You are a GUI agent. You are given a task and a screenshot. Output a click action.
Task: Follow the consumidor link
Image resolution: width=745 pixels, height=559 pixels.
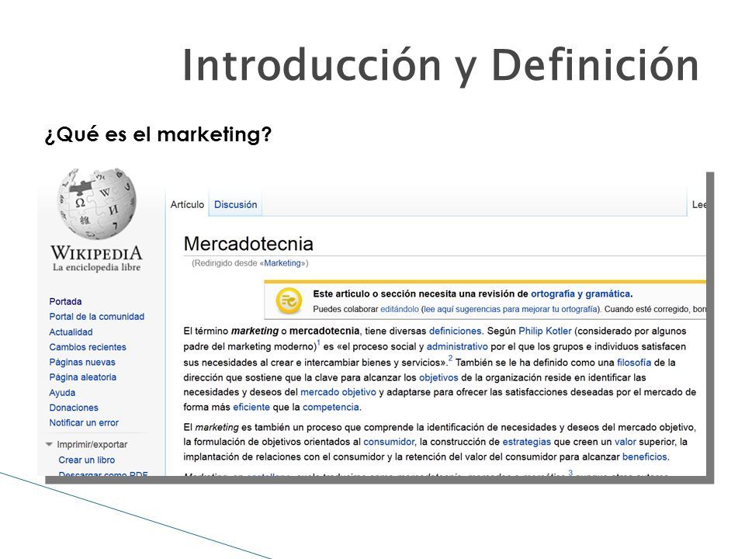click(389, 442)
